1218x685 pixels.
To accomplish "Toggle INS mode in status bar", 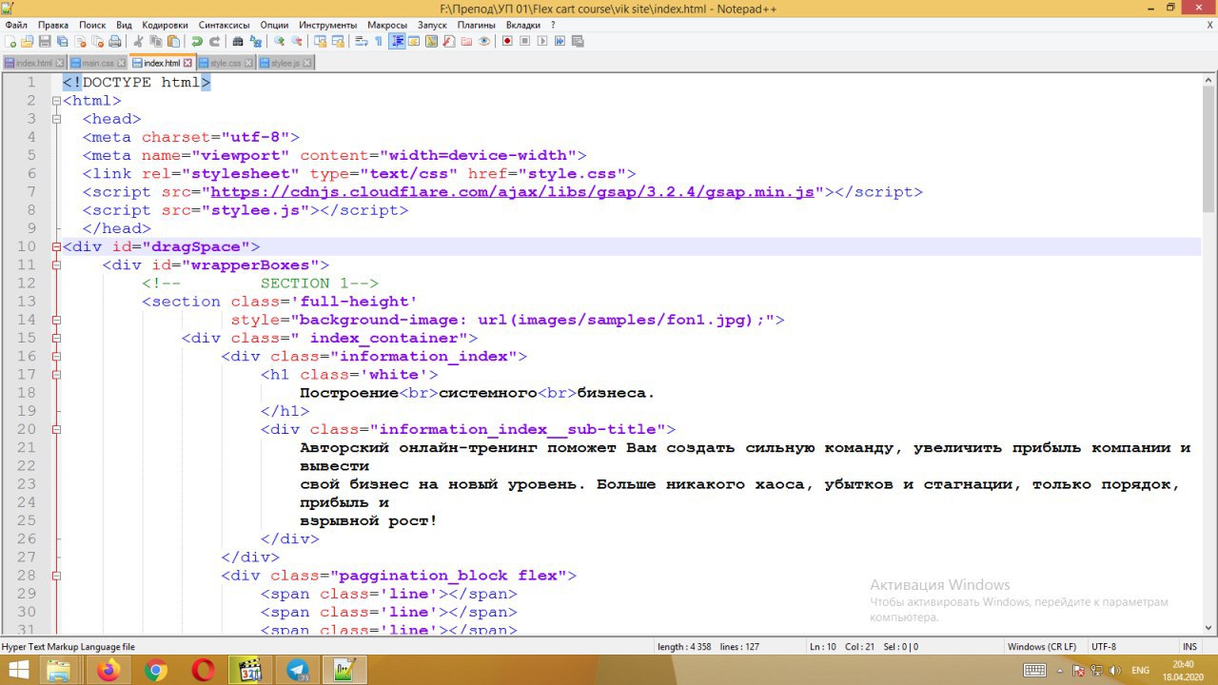I will click(1189, 647).
